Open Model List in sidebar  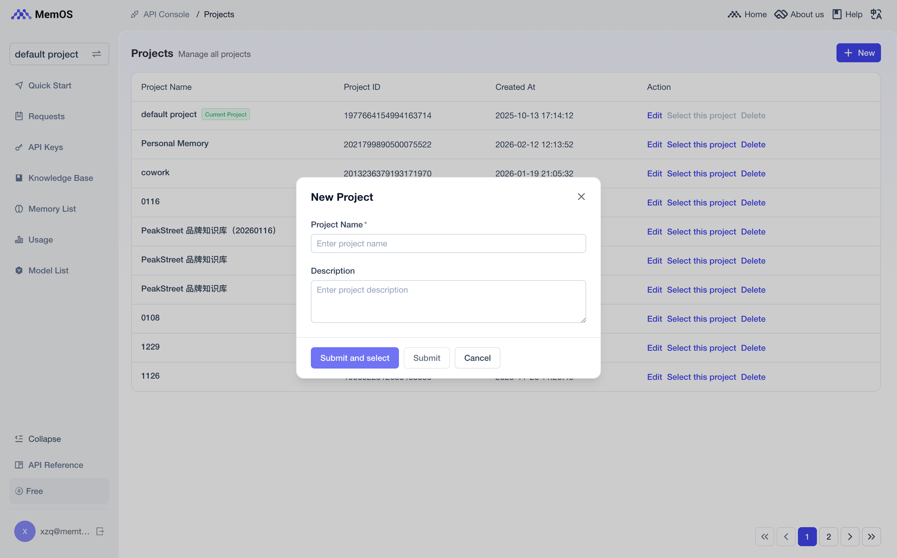point(48,270)
